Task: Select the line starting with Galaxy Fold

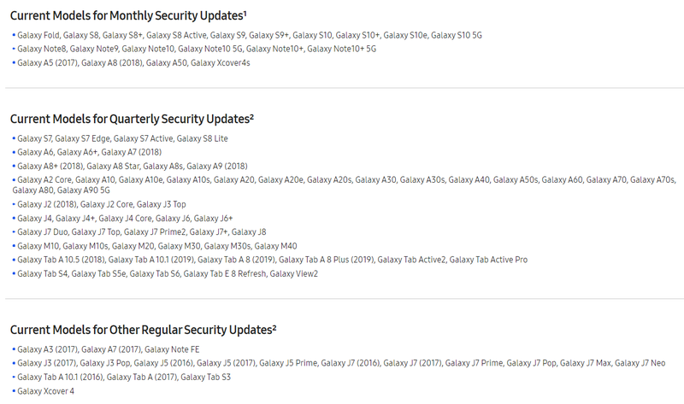Action: (247, 35)
